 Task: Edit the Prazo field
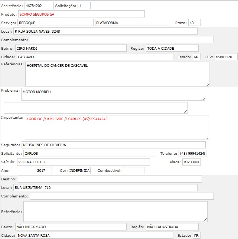point(194,23)
